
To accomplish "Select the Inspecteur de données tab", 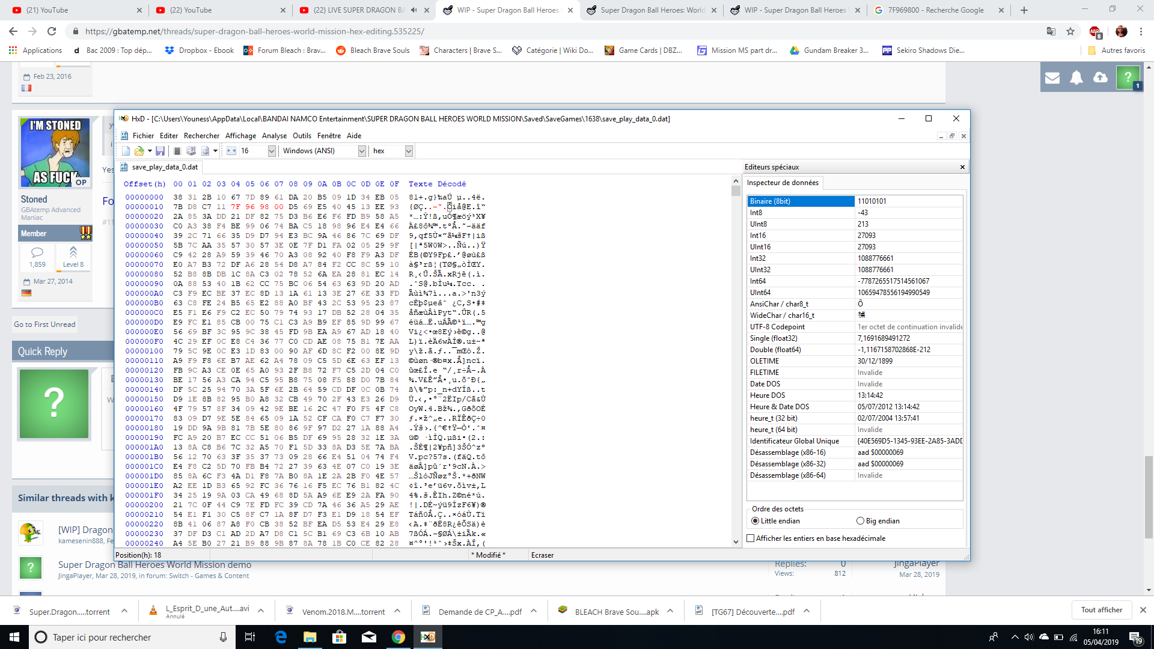I will [x=783, y=183].
